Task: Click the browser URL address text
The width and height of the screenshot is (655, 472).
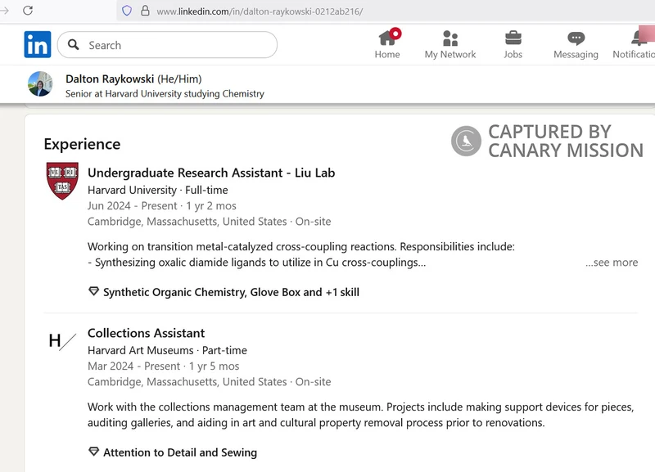Action: pyautogui.click(x=259, y=11)
